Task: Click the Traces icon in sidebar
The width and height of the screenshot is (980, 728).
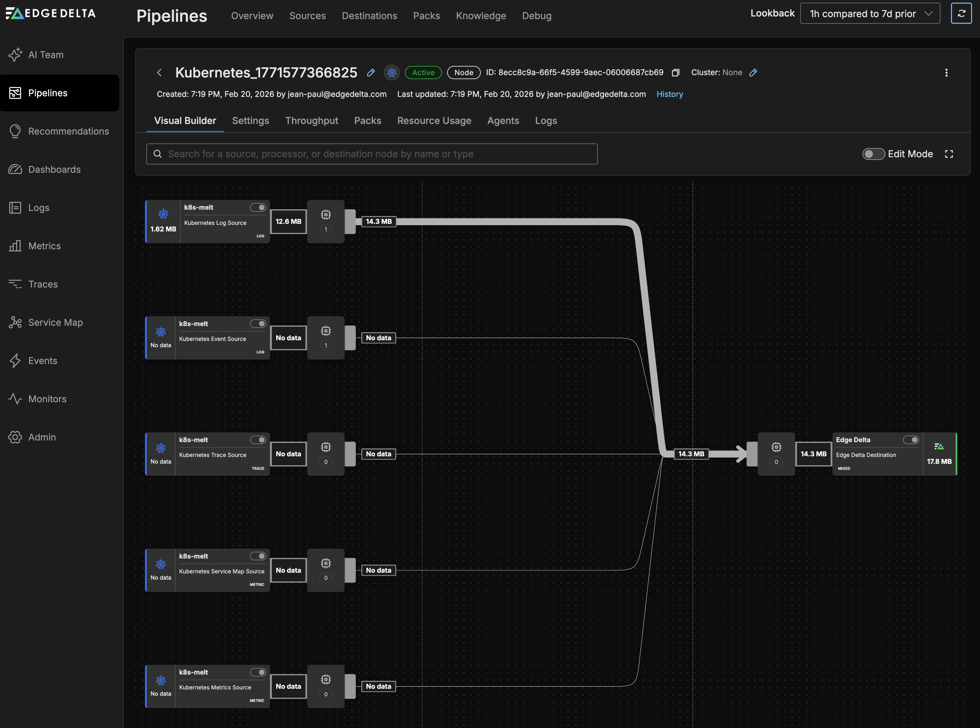Action: click(x=15, y=284)
